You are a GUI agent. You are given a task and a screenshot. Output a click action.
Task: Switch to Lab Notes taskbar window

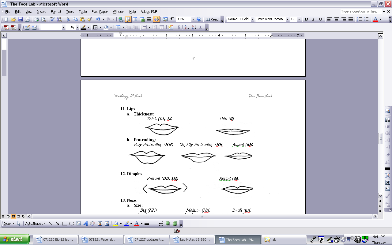[x=192, y=240]
